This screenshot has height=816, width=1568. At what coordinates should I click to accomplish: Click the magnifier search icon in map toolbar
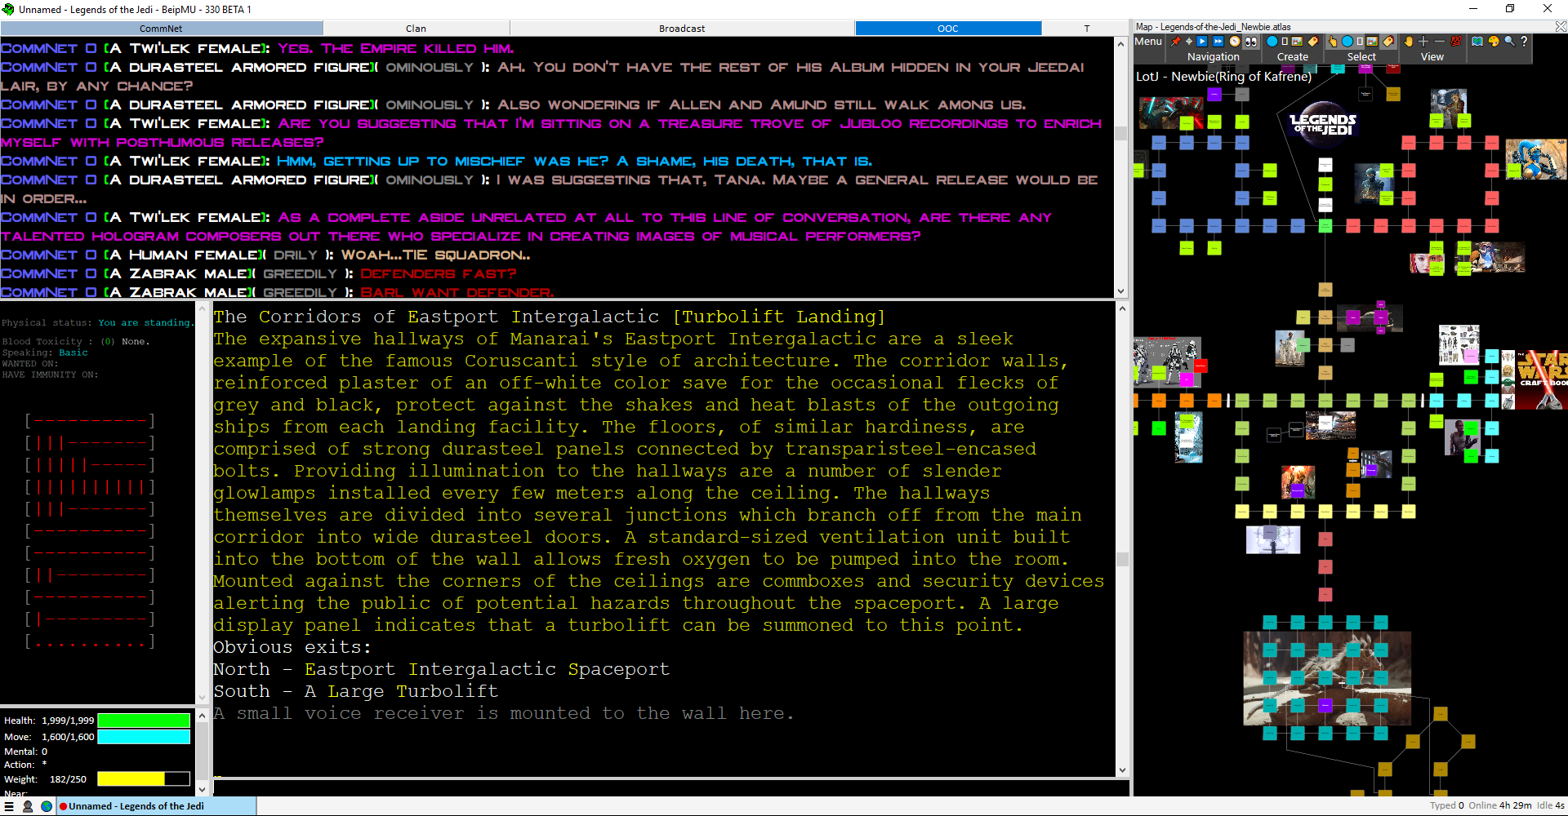pyautogui.click(x=1510, y=42)
